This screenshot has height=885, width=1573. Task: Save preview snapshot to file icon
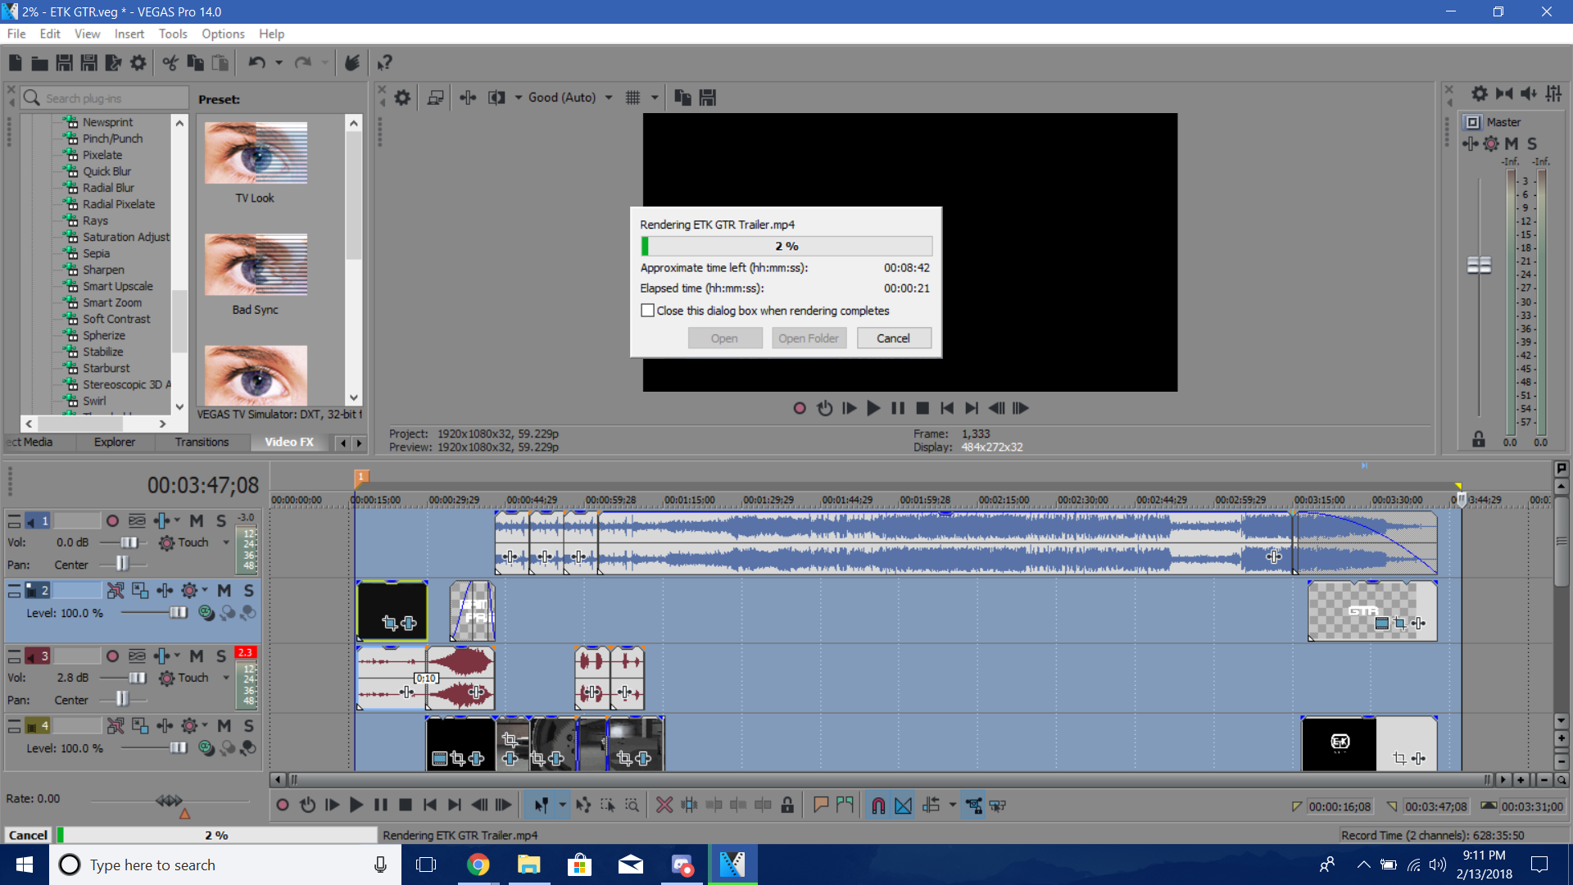point(708,98)
